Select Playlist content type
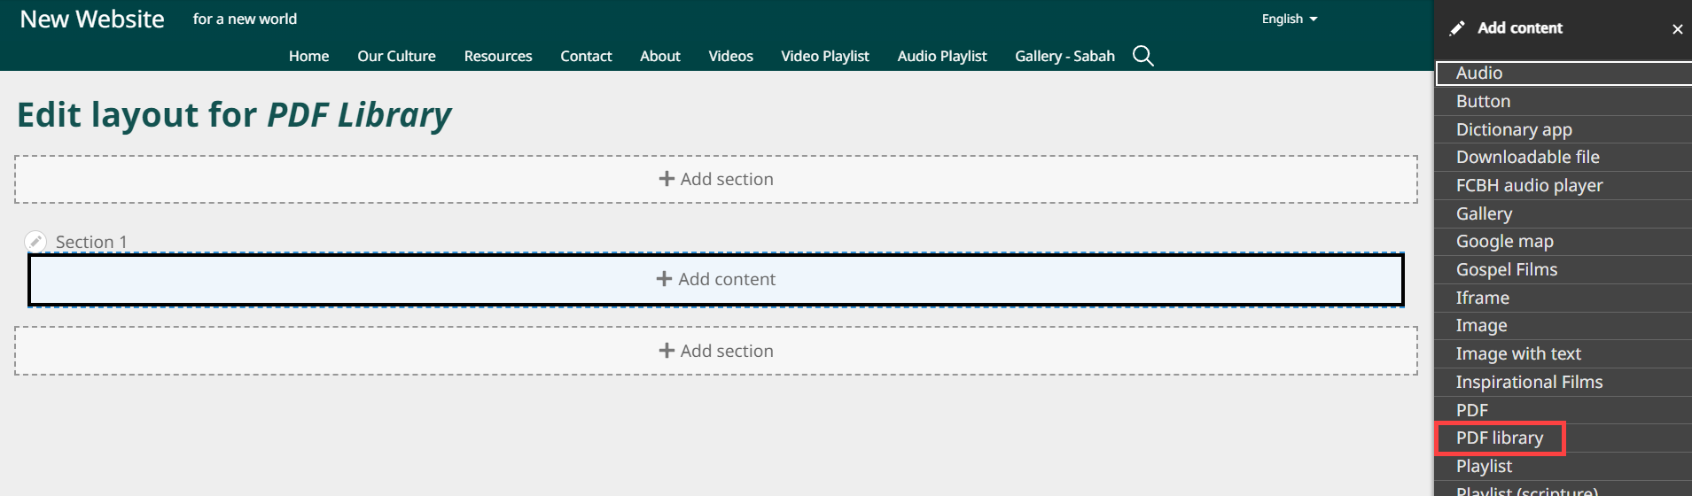Viewport: 1692px width, 496px height. point(1563,466)
